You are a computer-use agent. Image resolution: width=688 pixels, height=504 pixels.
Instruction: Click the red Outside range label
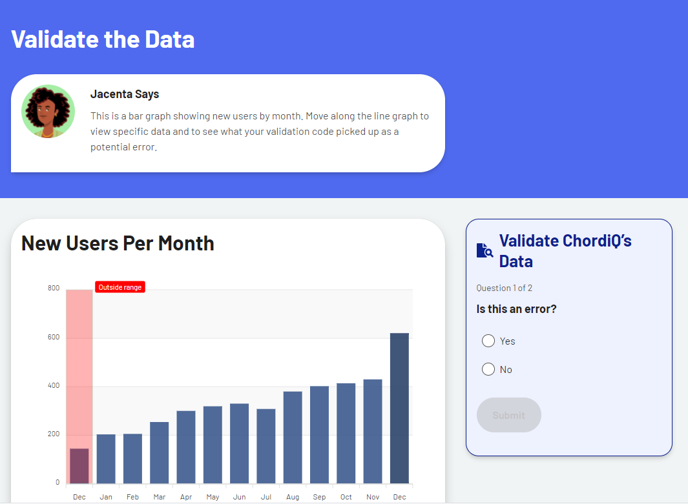(x=120, y=287)
